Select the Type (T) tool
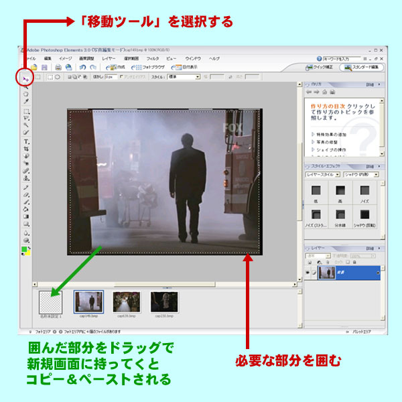 tap(26, 142)
